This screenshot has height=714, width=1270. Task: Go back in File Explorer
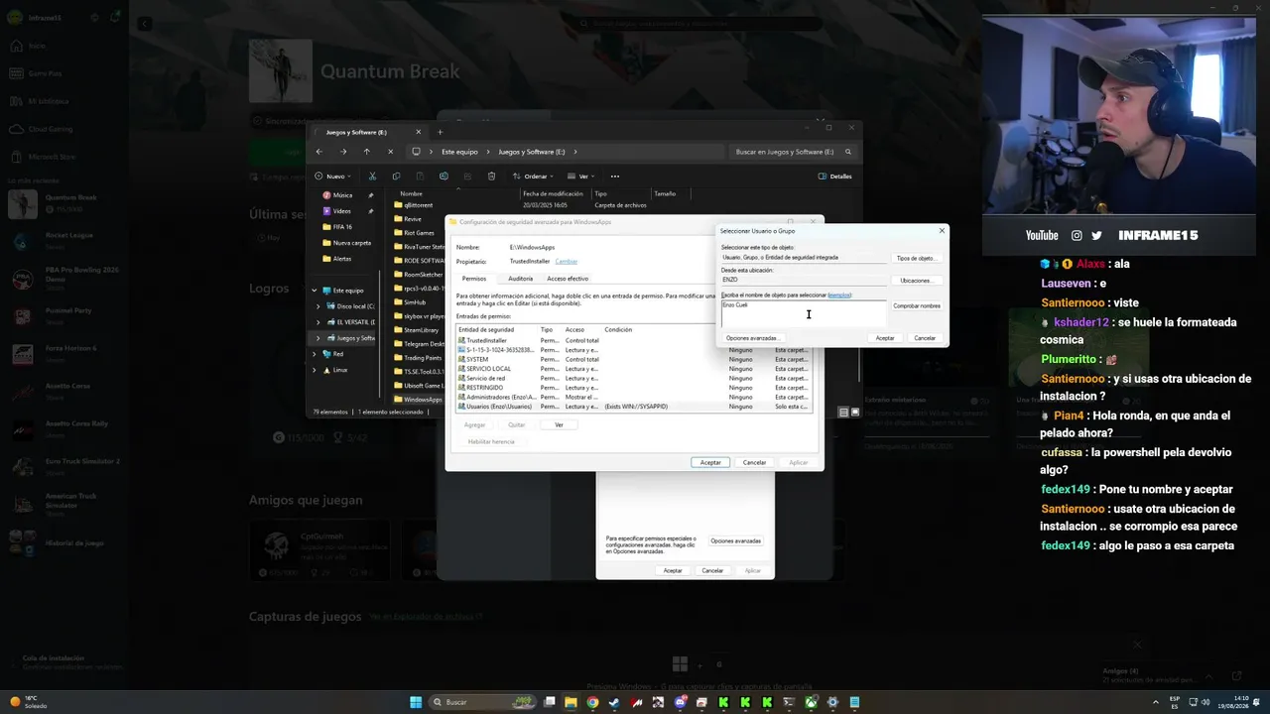[x=318, y=152]
